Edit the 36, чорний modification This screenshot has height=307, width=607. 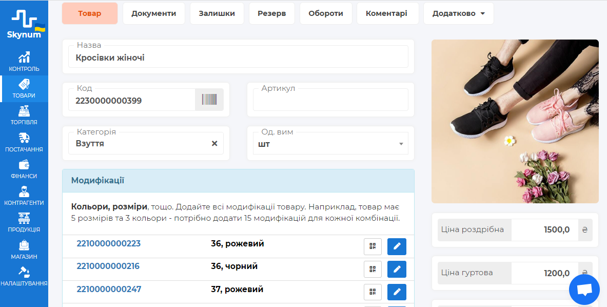[397, 270]
